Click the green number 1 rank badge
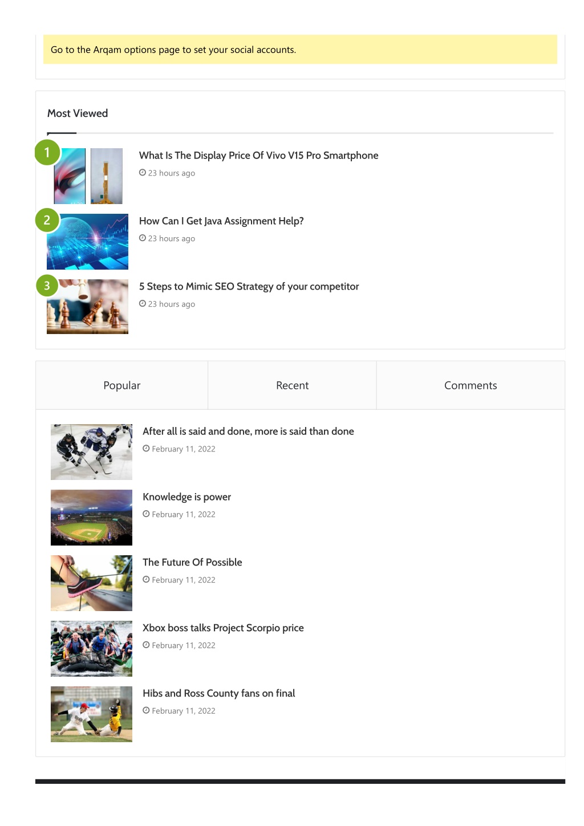 coord(47,152)
